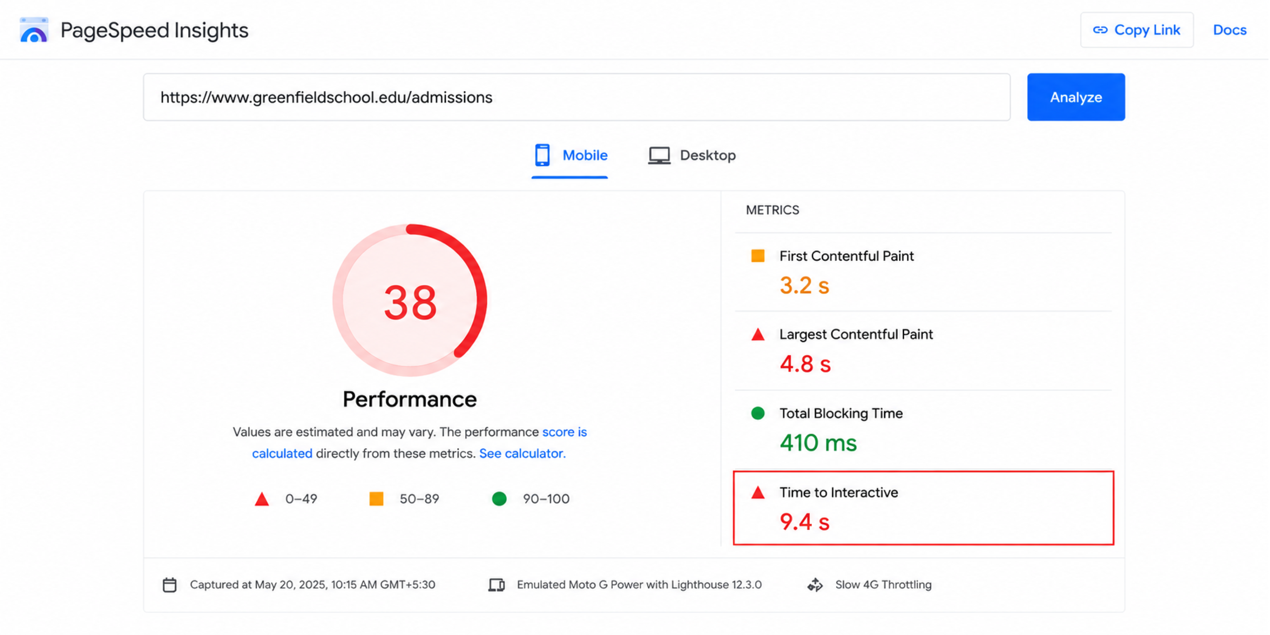Screen dimensions: 1270x635
Task: Click the orange square legend icon for 50–89
Action: pos(376,499)
